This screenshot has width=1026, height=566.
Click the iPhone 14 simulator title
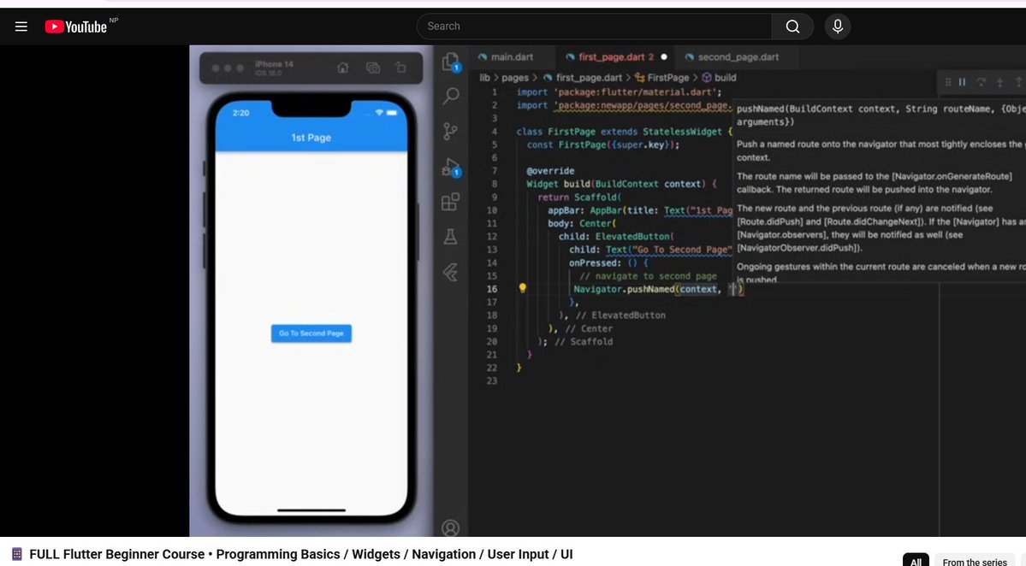(274, 64)
